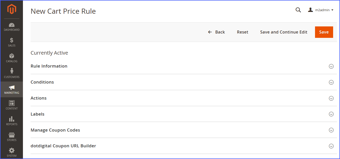Open the Customers person icon
340x159 pixels.
pos(12,71)
